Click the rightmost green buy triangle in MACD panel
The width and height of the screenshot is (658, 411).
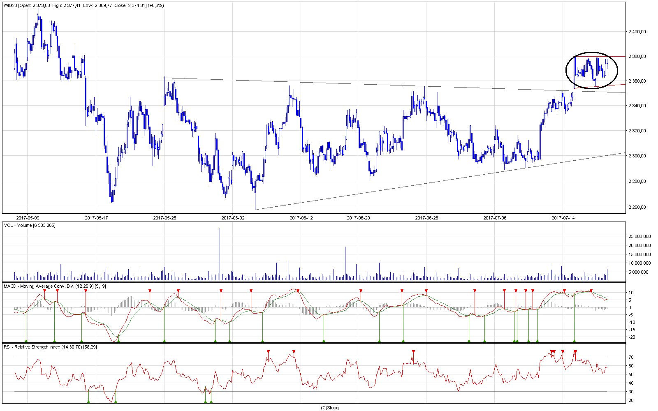point(575,341)
